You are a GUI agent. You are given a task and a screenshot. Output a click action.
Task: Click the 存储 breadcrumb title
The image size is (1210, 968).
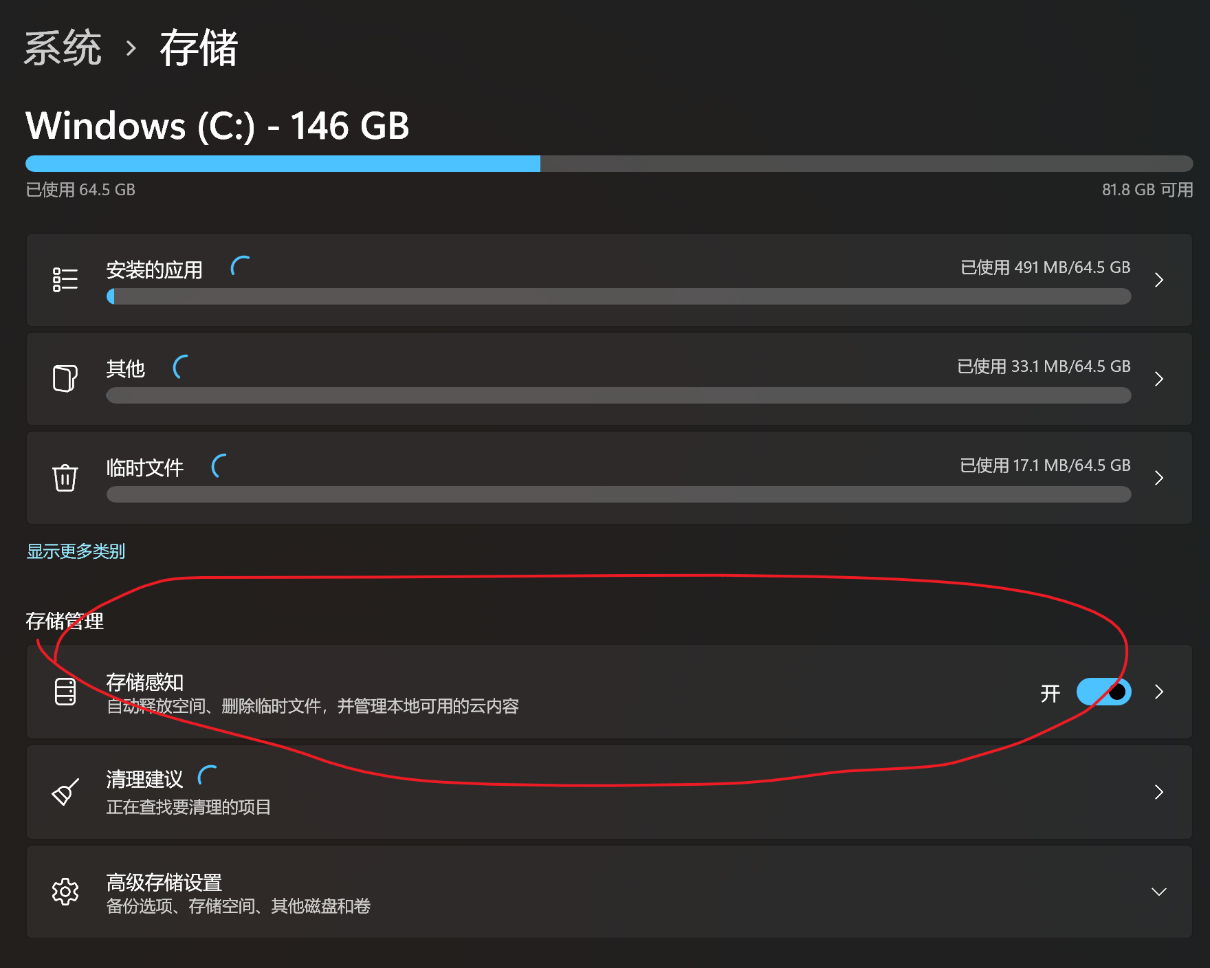pyautogui.click(x=199, y=48)
